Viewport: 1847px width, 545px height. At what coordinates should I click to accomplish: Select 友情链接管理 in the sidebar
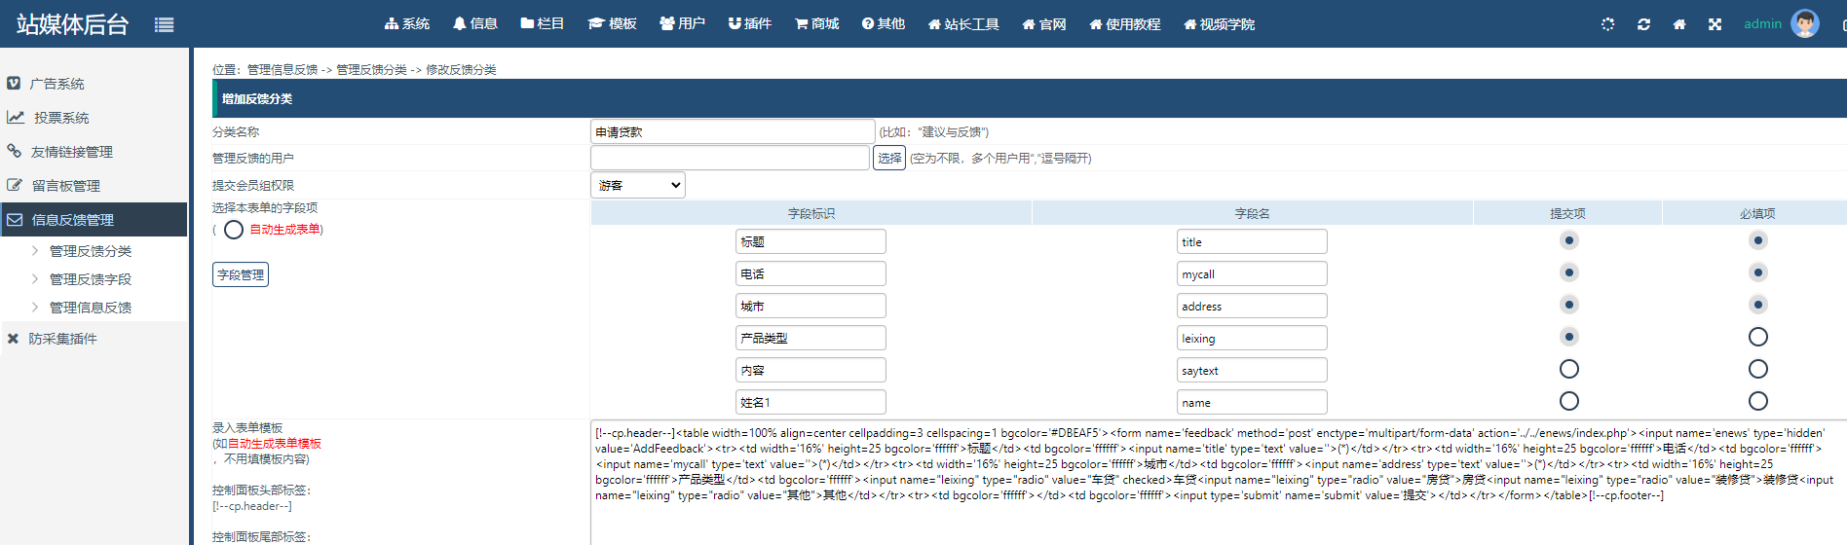pyautogui.click(x=71, y=152)
